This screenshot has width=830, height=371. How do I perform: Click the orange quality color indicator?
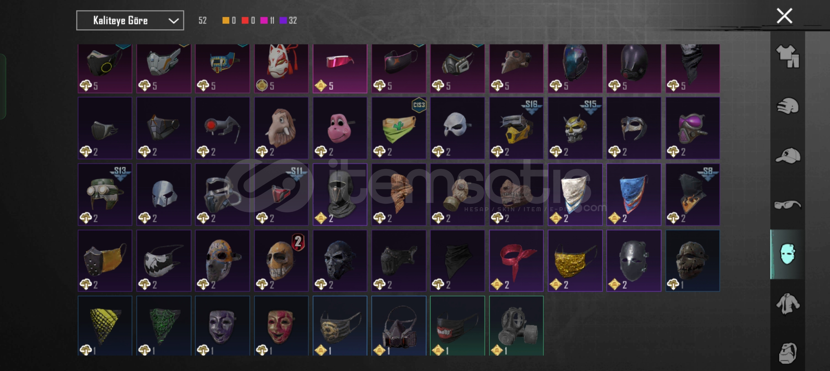click(226, 20)
